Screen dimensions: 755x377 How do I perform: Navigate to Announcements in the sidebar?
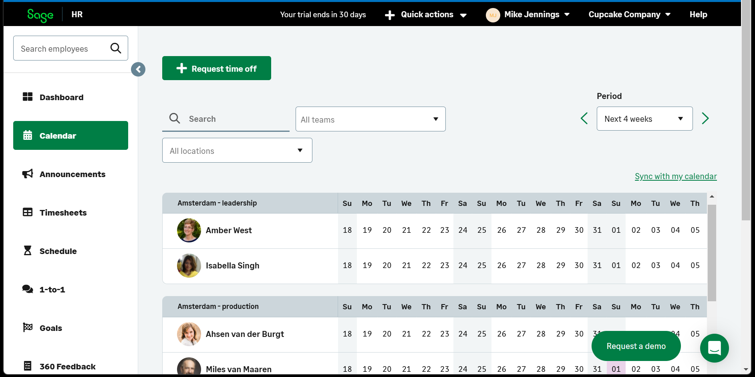click(x=72, y=174)
